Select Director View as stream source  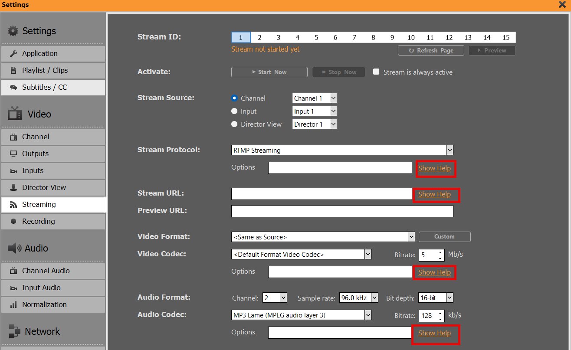pyautogui.click(x=234, y=124)
